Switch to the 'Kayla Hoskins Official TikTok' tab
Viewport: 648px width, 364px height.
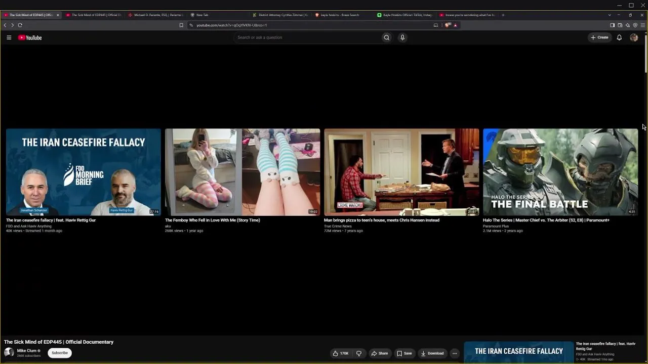click(x=404, y=15)
